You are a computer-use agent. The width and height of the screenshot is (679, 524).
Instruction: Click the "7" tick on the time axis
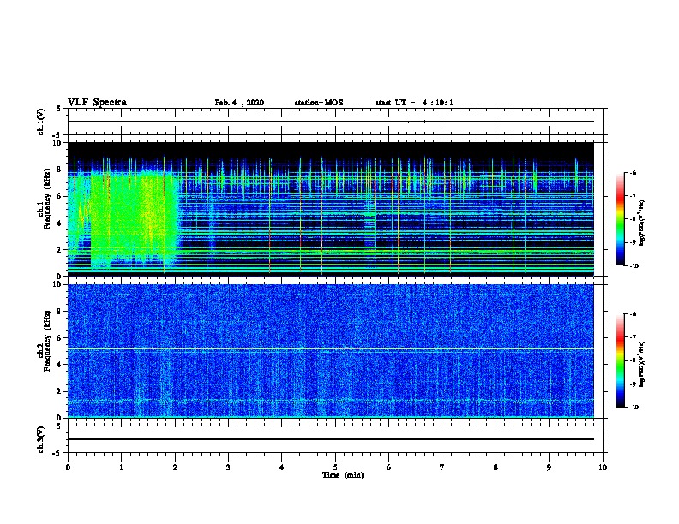[442, 467]
